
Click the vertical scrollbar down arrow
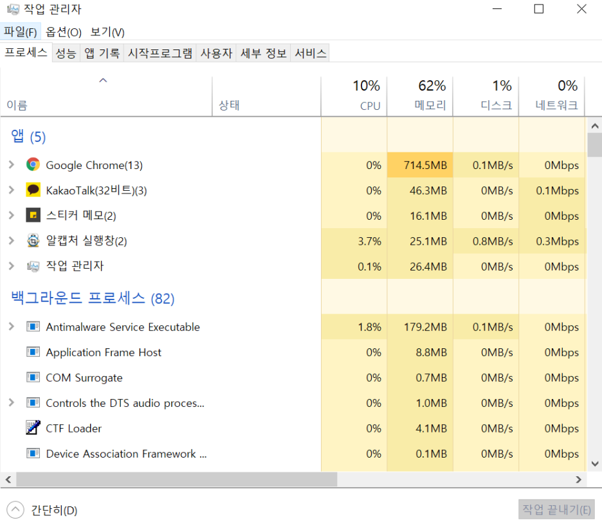(x=595, y=464)
